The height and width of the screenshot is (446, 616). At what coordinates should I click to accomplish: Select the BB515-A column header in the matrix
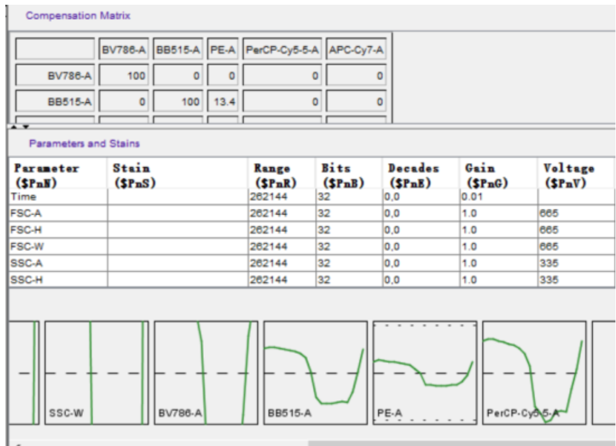tap(178, 49)
